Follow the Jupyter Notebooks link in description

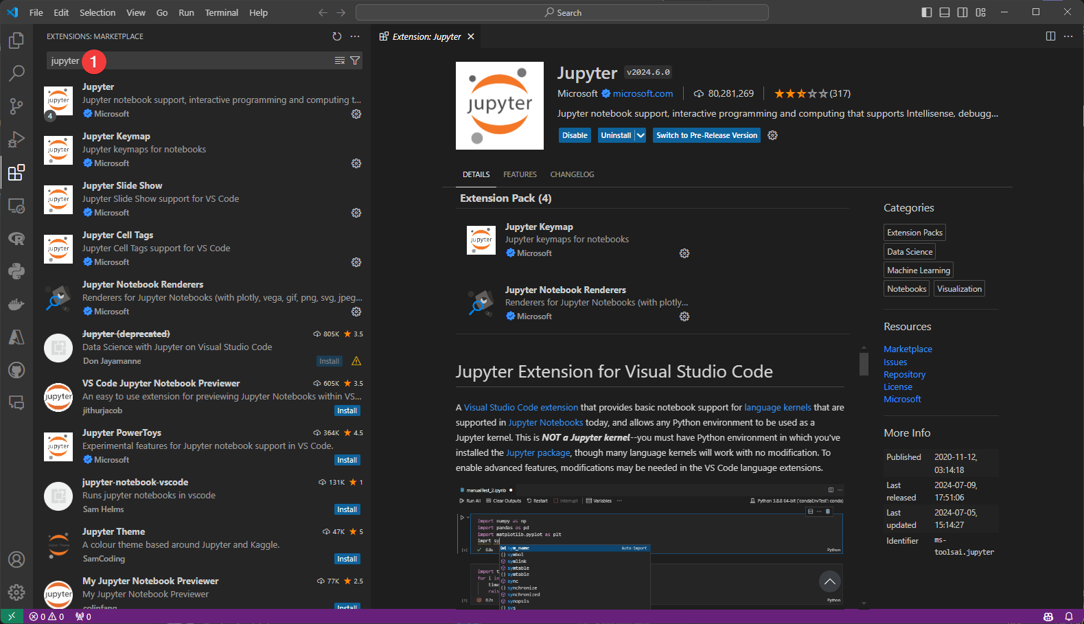click(546, 422)
